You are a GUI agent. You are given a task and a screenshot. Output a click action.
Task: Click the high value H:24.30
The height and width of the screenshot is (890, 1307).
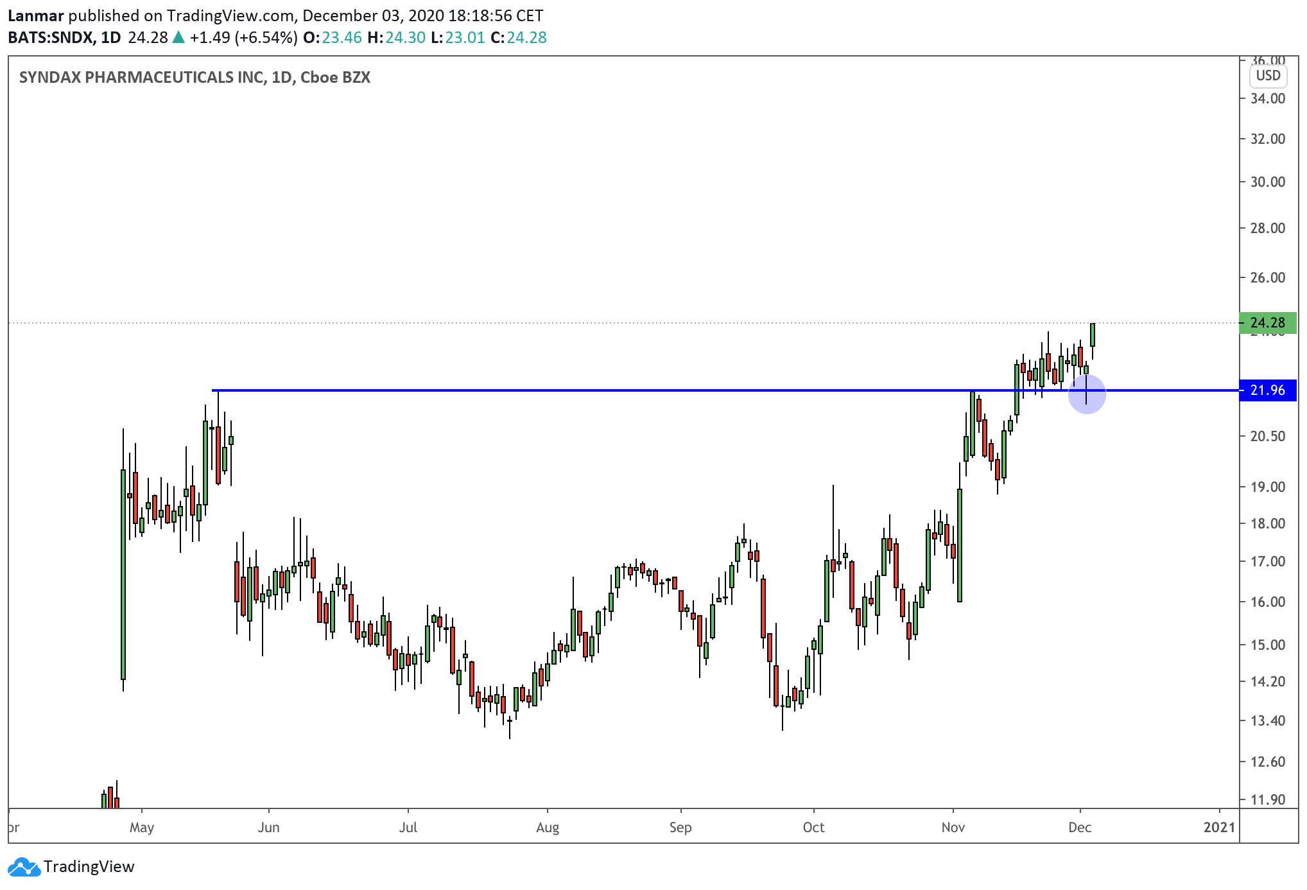(397, 37)
